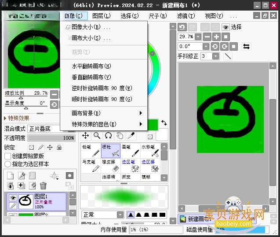
Task: Reset navigator display angle button
Action: point(54,104)
